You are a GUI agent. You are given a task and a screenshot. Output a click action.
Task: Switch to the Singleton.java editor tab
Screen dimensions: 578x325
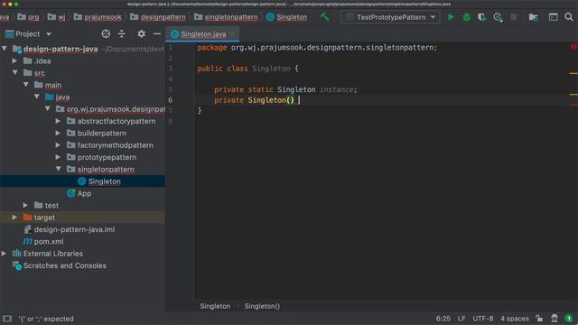(203, 34)
